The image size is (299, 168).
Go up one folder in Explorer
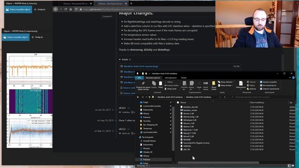tap(149, 97)
